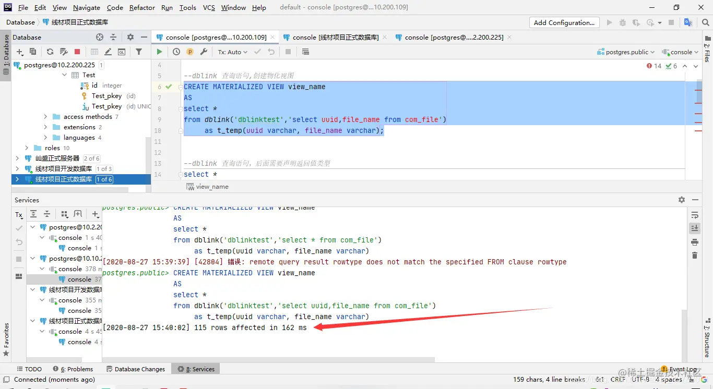Screen dimensions: 713x389
Task: Open Files side tool window
Action: point(707,48)
